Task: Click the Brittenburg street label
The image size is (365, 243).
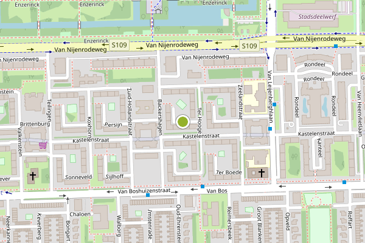Action: 35,124
